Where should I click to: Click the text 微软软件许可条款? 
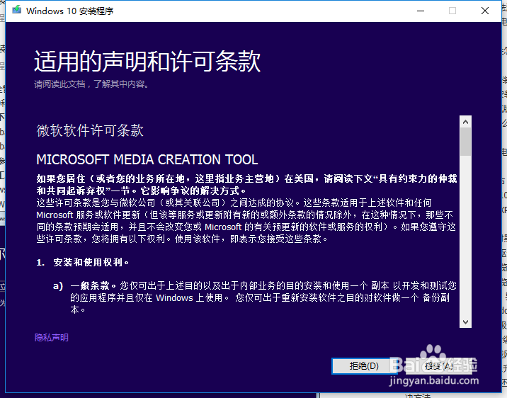[x=90, y=130]
